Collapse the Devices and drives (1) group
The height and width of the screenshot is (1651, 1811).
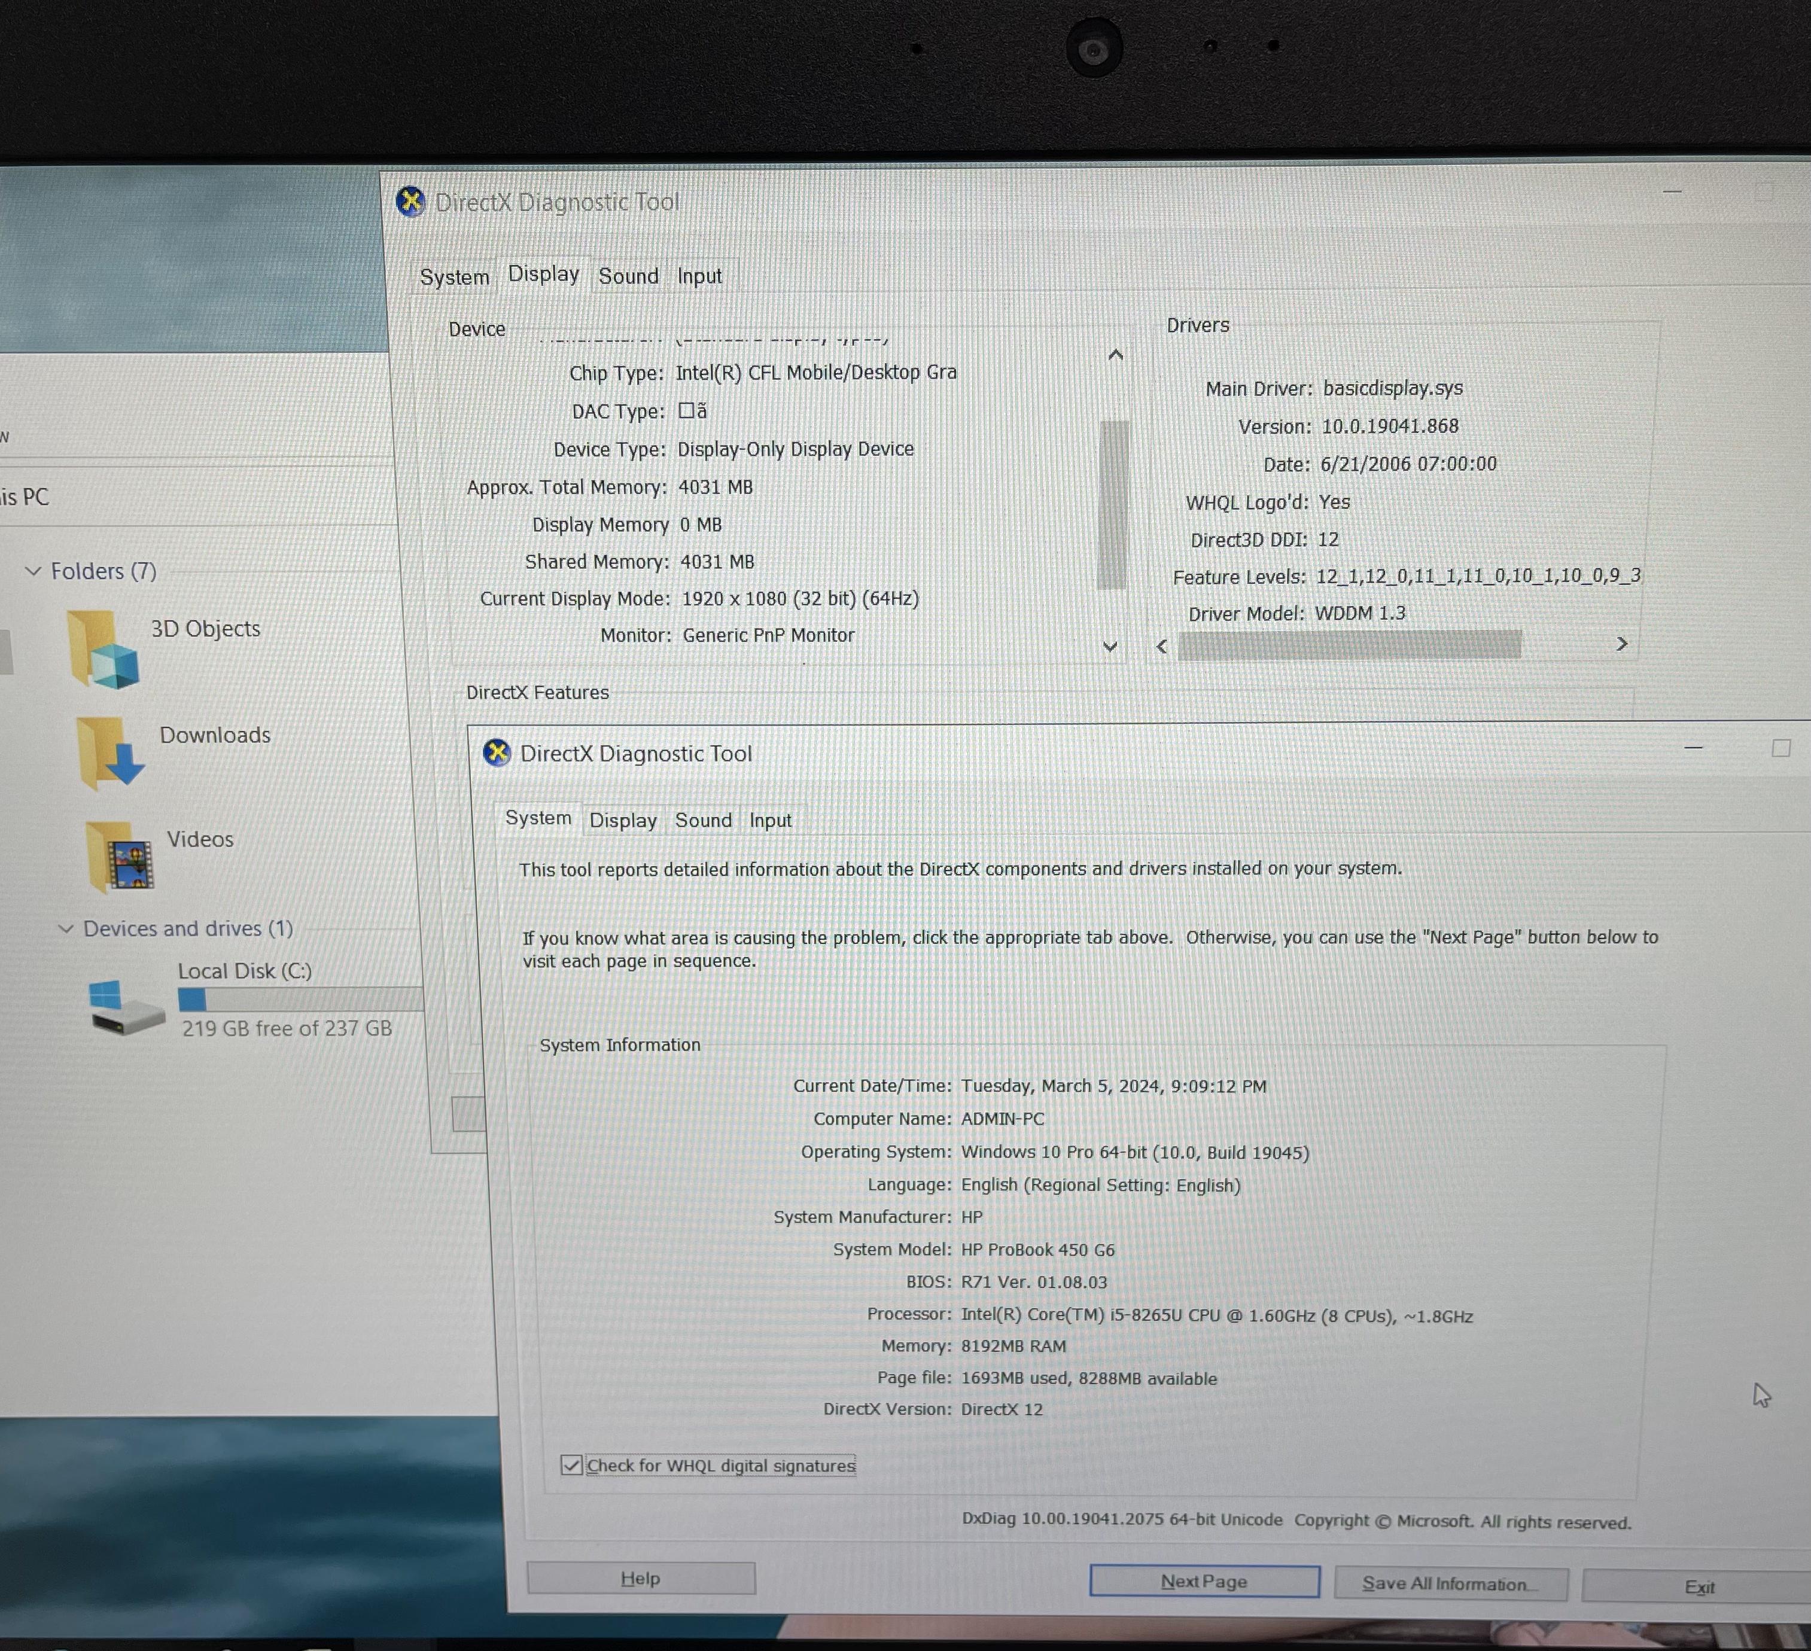pyautogui.click(x=66, y=928)
